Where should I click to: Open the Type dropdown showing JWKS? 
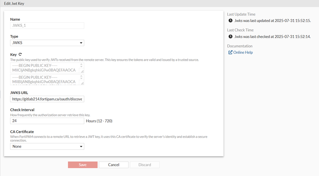coord(47,43)
